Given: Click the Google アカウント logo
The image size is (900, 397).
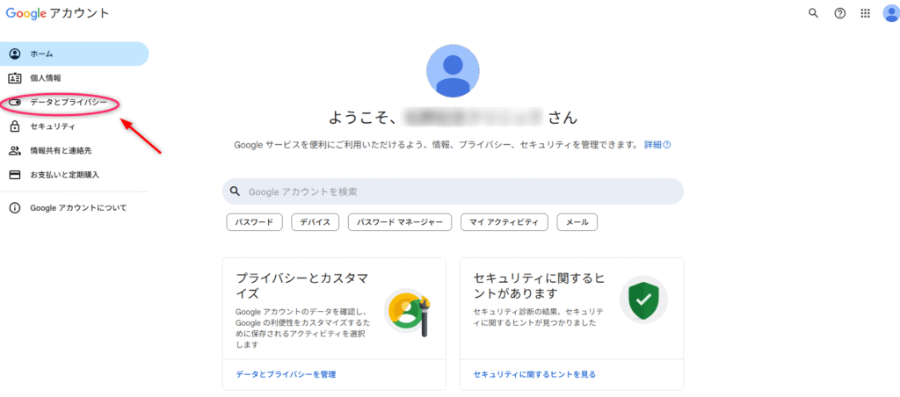Looking at the screenshot, I should pos(57,13).
